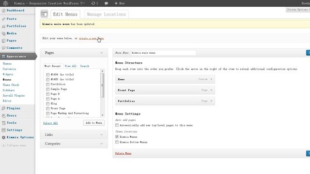Switch to the Manage Locations tab
Viewport: 310px width, 174px height.
coord(107,14)
